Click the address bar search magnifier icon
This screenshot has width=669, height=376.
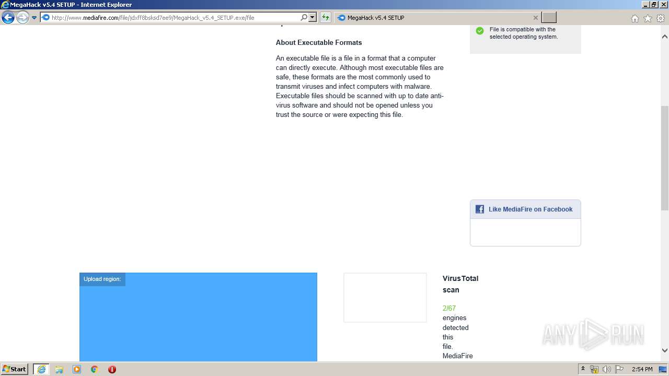(304, 17)
